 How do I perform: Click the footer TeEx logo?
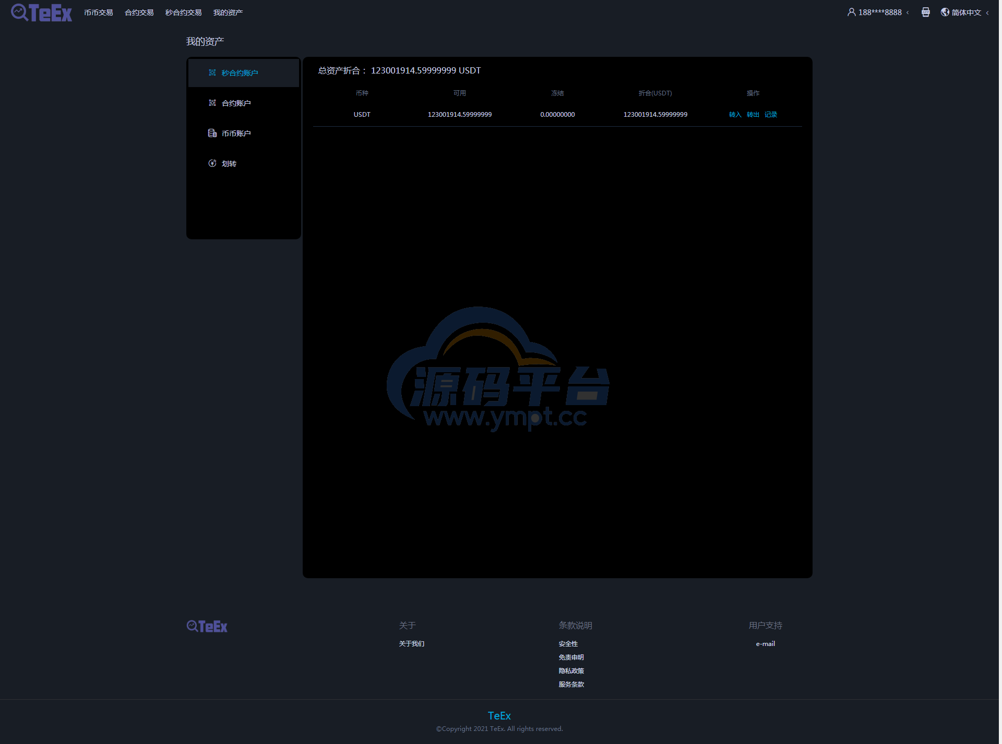207,626
